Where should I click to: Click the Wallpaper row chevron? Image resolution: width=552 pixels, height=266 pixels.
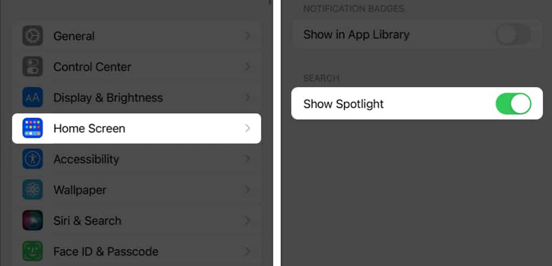(248, 190)
